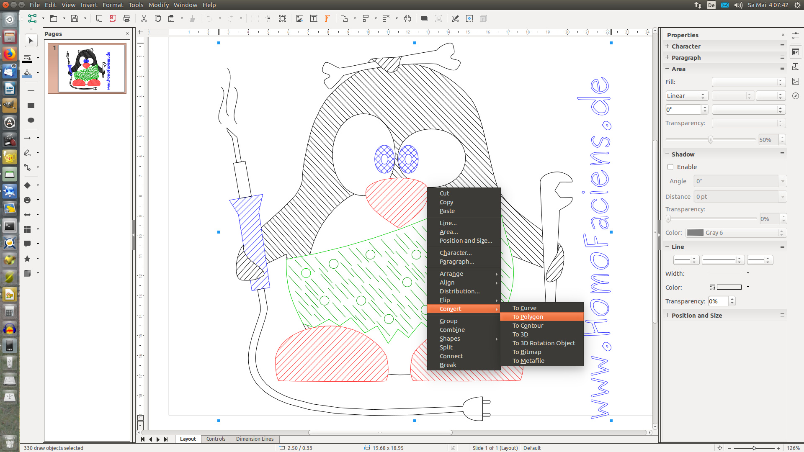The image size is (804, 452).
Task: Enable the Shadow checkbox
Action: (670, 167)
